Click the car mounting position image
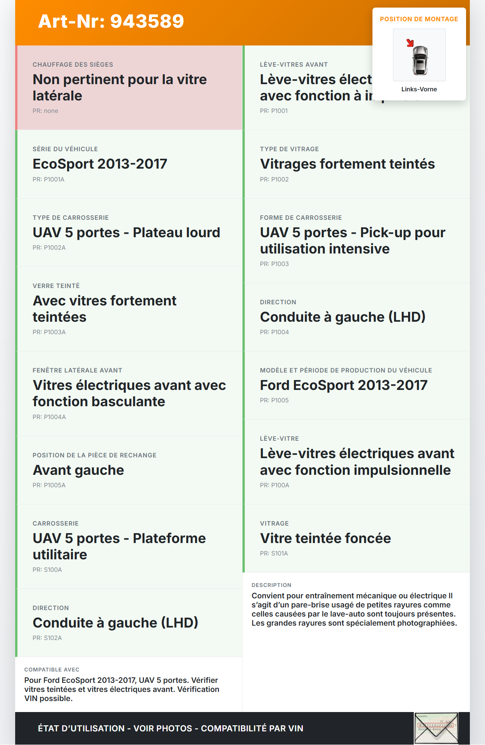This screenshot has height=745, width=485. [x=419, y=55]
